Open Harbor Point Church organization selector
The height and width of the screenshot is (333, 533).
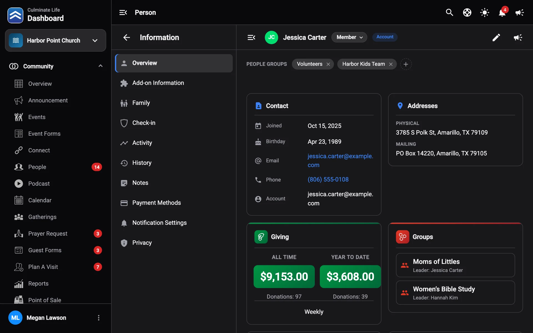[56, 41]
